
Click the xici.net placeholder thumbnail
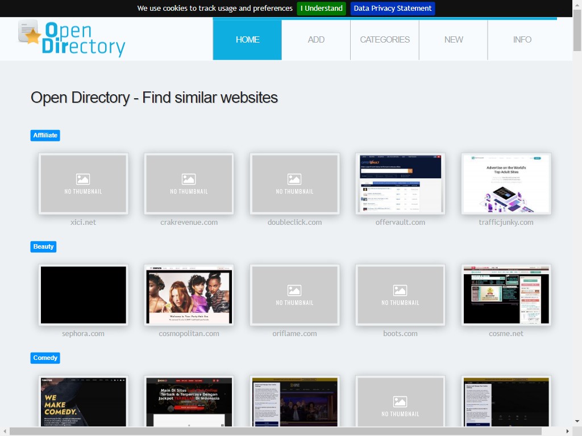click(x=83, y=183)
